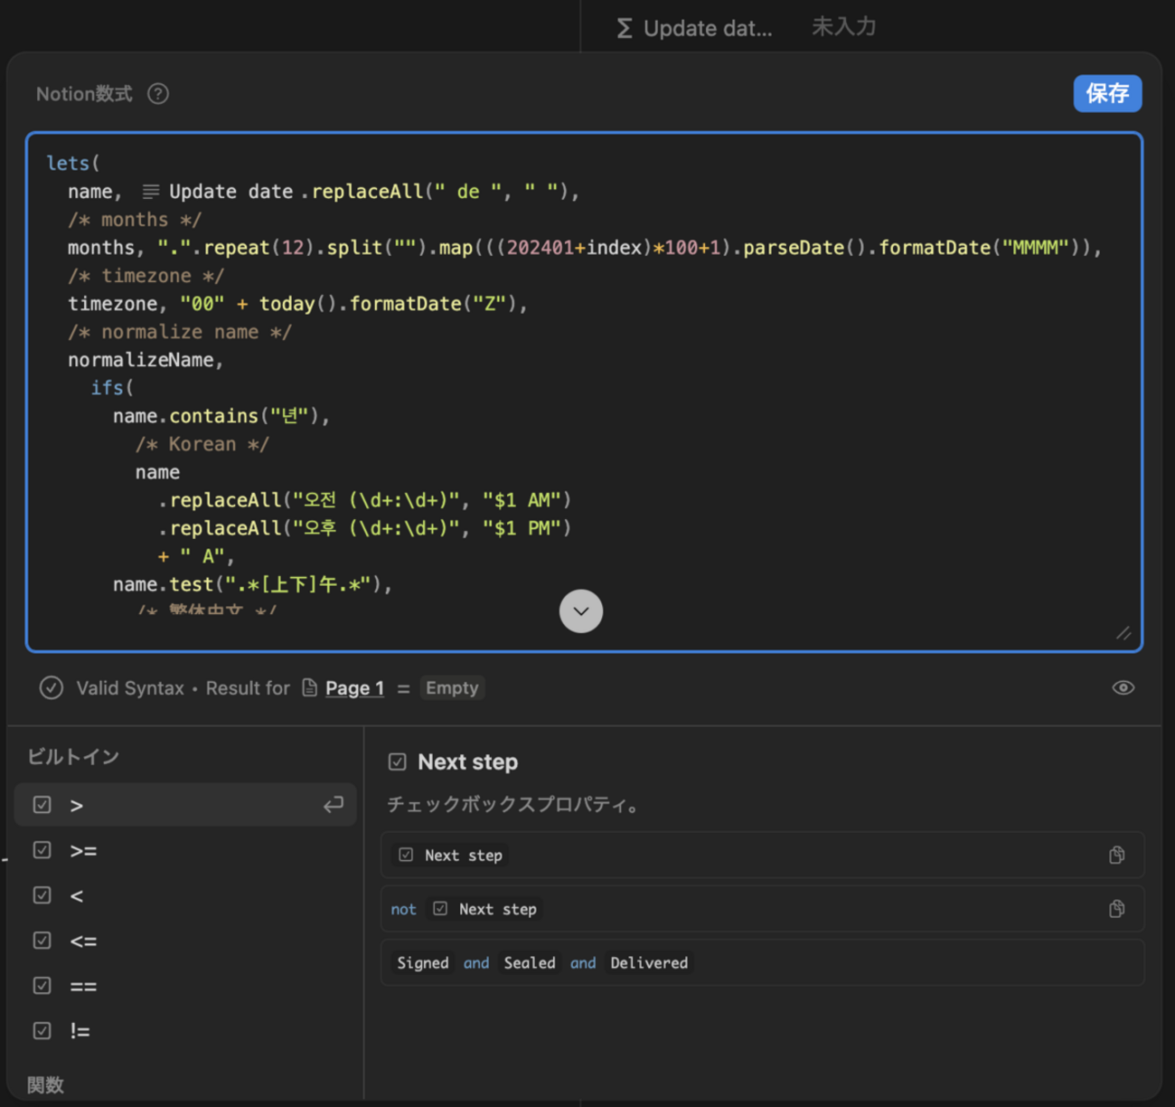Select the < operator entry
Screen dimensions: 1175x1107
click(185, 895)
